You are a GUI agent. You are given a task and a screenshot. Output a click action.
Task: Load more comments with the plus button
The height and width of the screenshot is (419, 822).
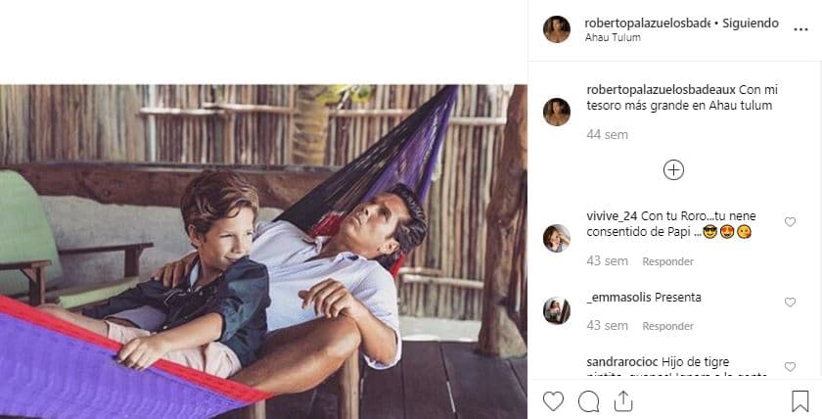coord(673,169)
